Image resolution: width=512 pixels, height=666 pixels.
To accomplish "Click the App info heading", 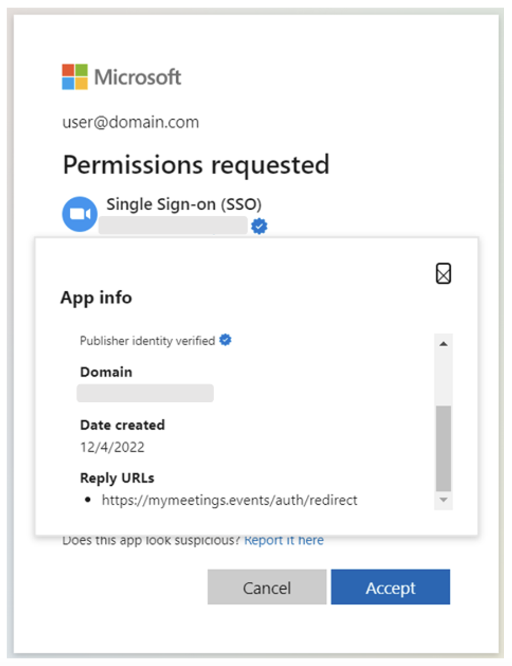I will (x=96, y=298).
